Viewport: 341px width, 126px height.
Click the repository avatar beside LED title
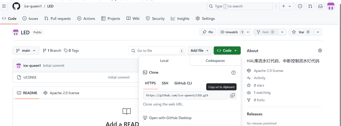16,32
